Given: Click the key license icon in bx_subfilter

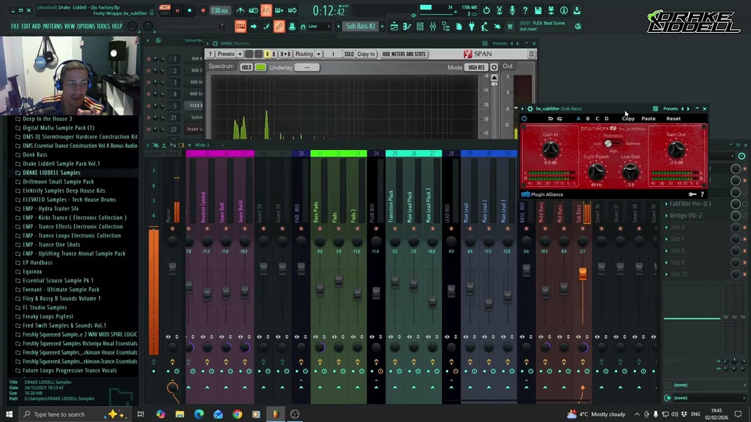Looking at the screenshot, I should pyautogui.click(x=692, y=194).
